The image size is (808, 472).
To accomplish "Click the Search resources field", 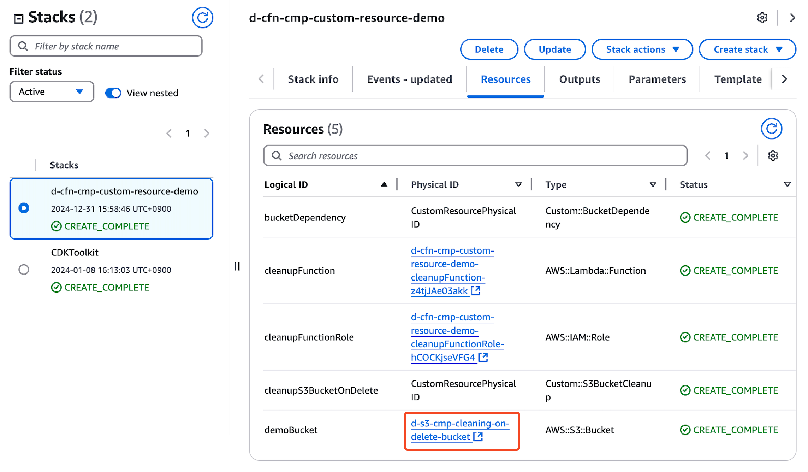I will pos(475,156).
